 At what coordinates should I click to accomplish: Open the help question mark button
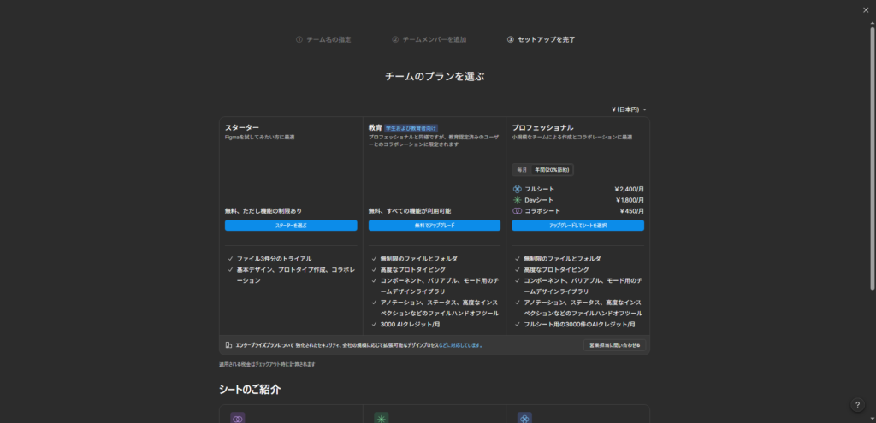click(x=858, y=405)
